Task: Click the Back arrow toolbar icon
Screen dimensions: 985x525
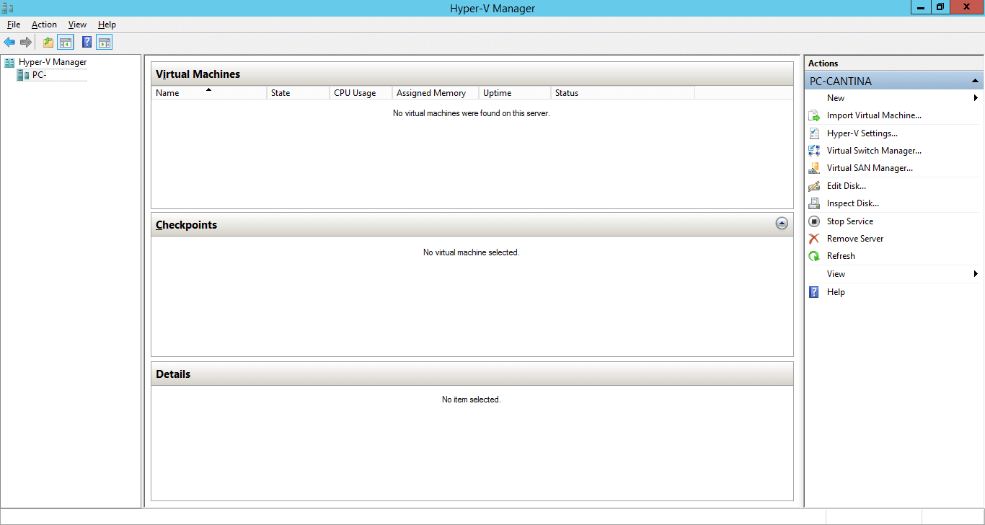Action: pos(9,43)
